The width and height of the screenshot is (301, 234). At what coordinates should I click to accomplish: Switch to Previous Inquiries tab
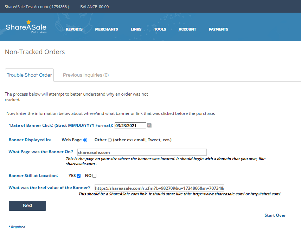(86, 75)
